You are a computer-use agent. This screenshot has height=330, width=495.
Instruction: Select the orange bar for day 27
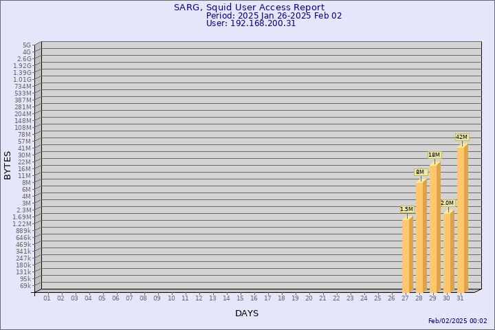pos(407,255)
